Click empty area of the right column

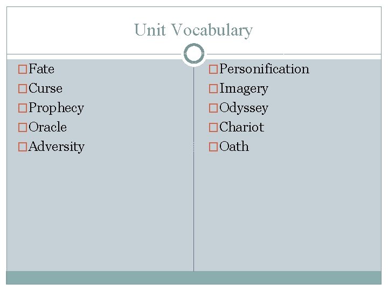point(288,216)
